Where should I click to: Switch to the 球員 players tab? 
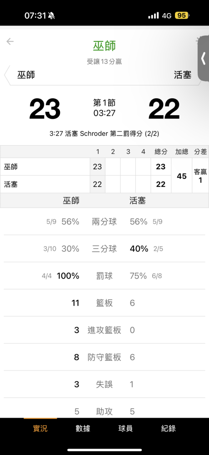coord(125,428)
